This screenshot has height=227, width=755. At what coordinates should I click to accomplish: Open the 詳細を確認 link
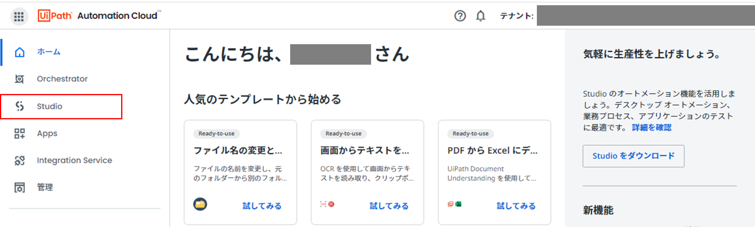tap(652, 128)
